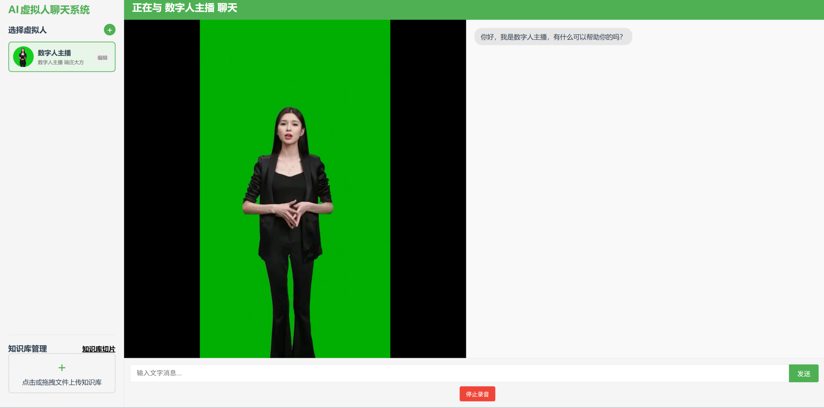Click the 选择虚拟人 section heading
The image size is (824, 408).
pyautogui.click(x=28, y=30)
